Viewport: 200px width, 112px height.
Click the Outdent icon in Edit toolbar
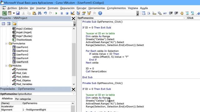176,13
